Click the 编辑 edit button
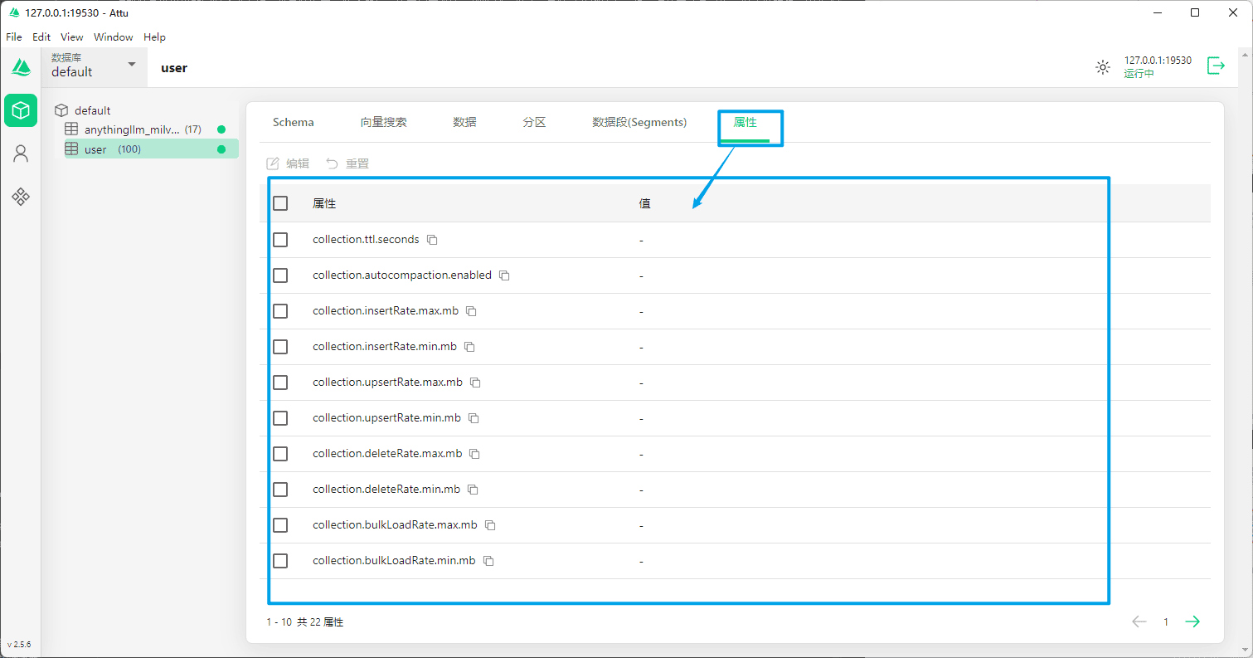1253x658 pixels. pos(288,163)
